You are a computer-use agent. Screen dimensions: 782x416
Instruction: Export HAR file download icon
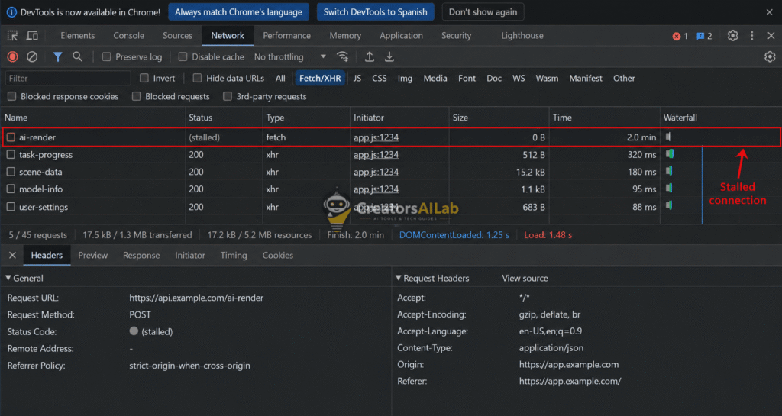point(389,56)
